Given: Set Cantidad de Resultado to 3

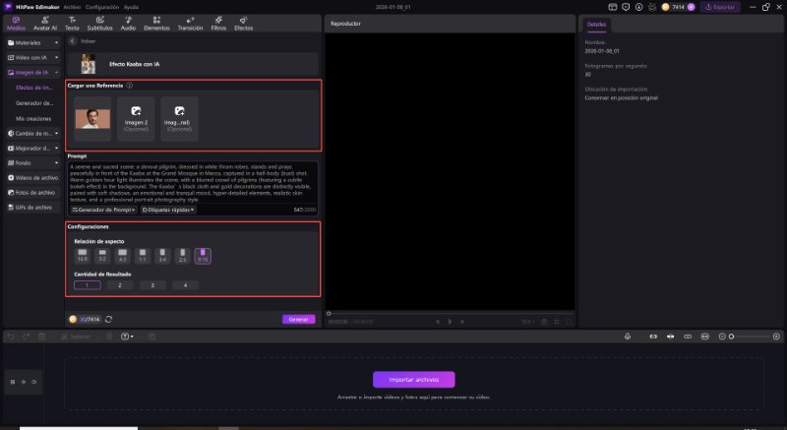Looking at the screenshot, I should coord(152,285).
